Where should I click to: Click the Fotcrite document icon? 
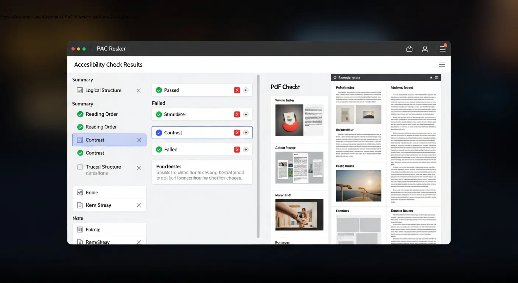tap(80, 229)
